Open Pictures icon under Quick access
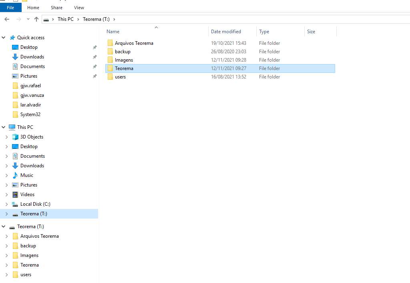Image resolution: width=410 pixels, height=283 pixels. pos(15,76)
